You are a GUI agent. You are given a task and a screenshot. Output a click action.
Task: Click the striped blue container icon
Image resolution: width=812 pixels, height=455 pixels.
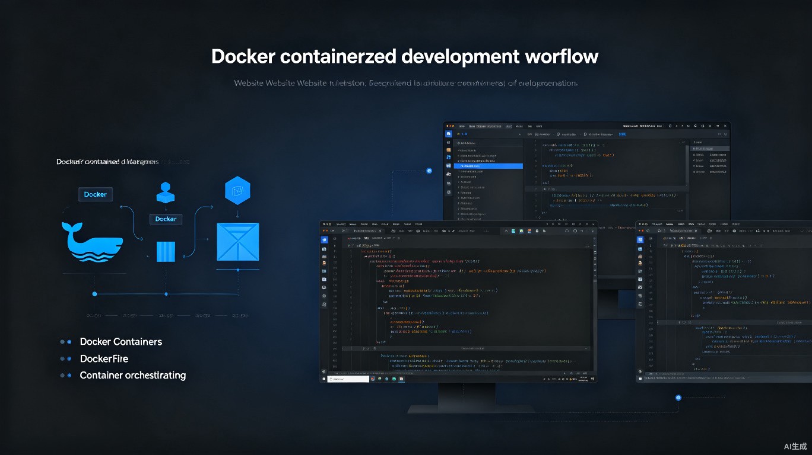[x=166, y=251]
